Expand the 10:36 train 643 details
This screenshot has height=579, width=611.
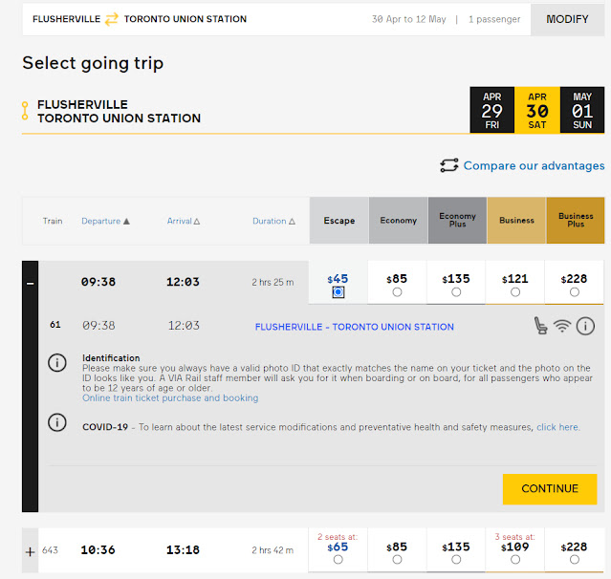(30, 551)
